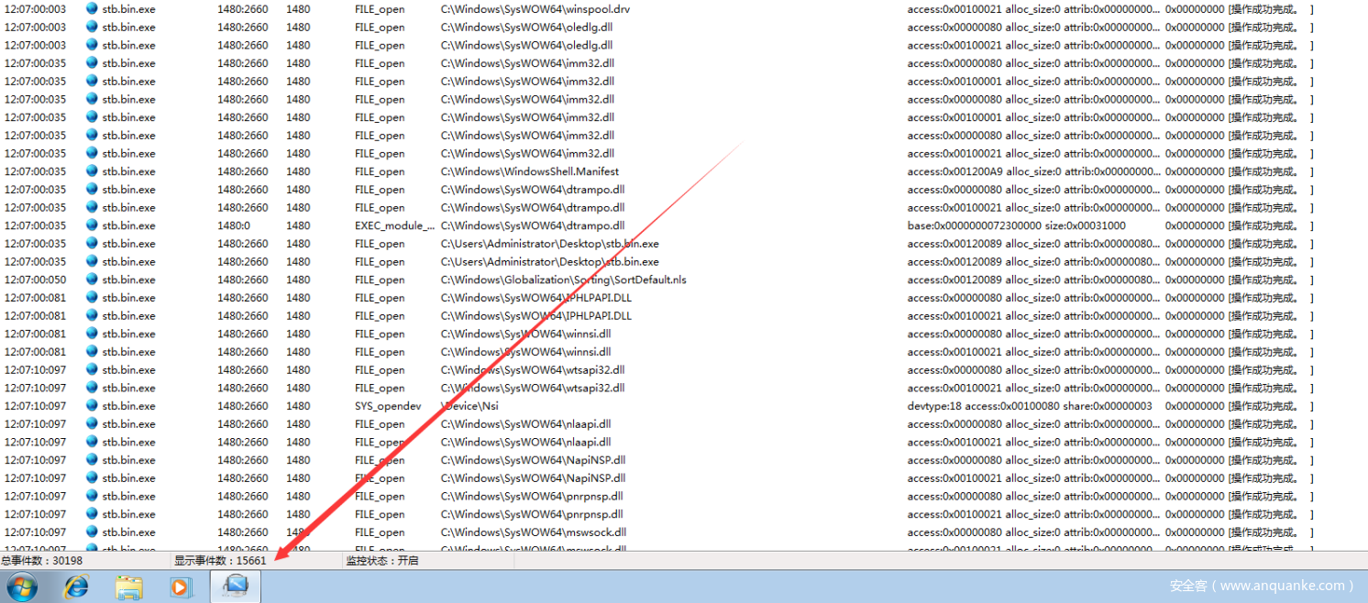This screenshot has height=603, width=1368.
Task: Click the active monitor app taskbar icon
Action: point(236,587)
